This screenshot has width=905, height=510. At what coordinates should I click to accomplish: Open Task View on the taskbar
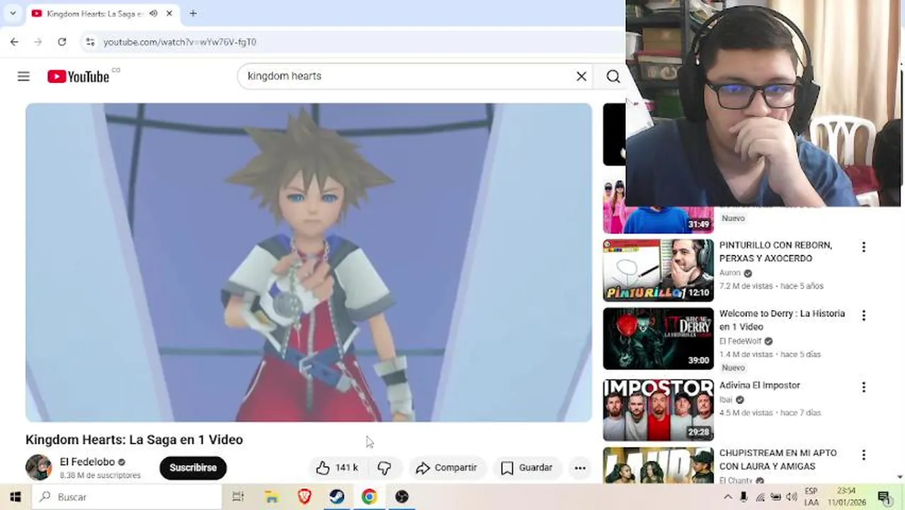pyautogui.click(x=238, y=497)
